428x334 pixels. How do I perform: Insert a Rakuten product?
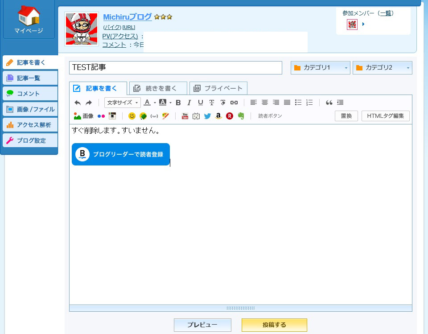point(230,116)
